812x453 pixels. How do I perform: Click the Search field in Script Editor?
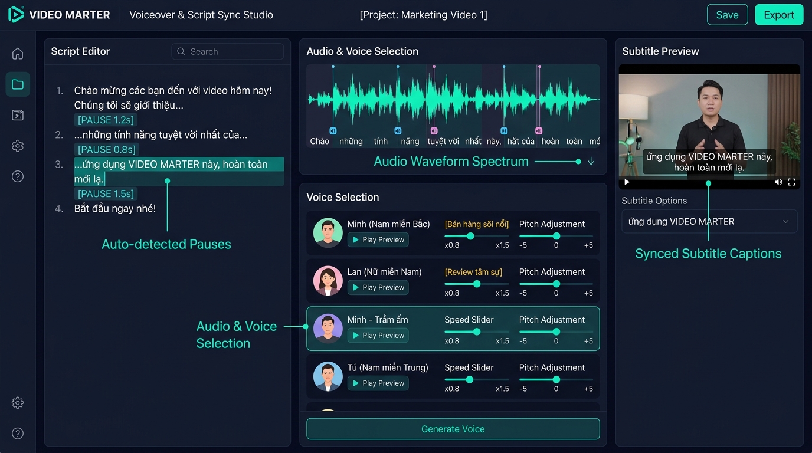(x=228, y=51)
